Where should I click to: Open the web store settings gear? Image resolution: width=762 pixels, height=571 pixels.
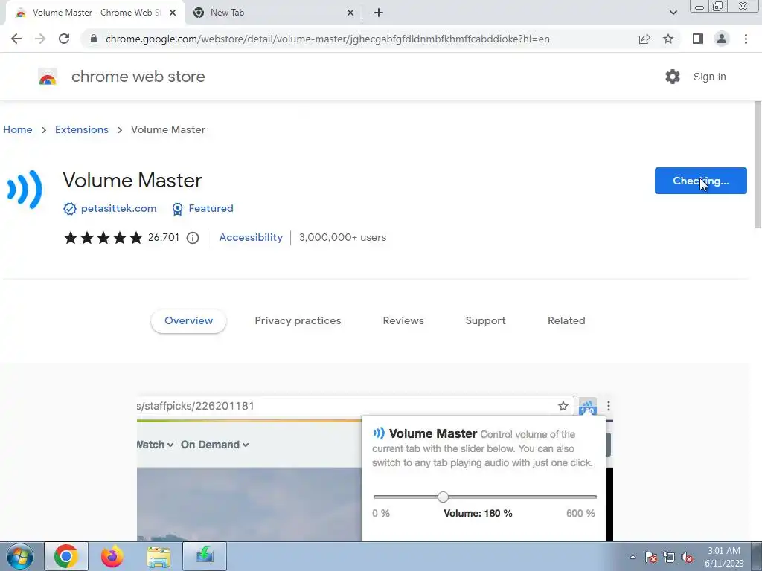coord(673,77)
